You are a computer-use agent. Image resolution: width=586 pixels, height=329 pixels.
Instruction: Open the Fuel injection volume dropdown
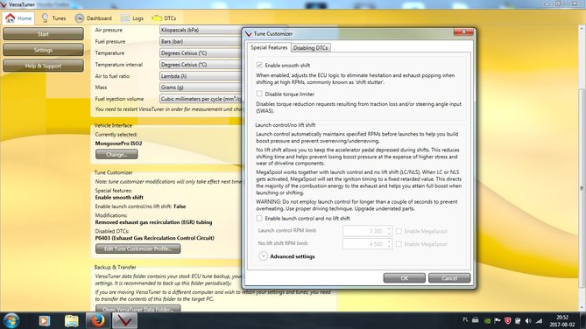[x=201, y=99]
